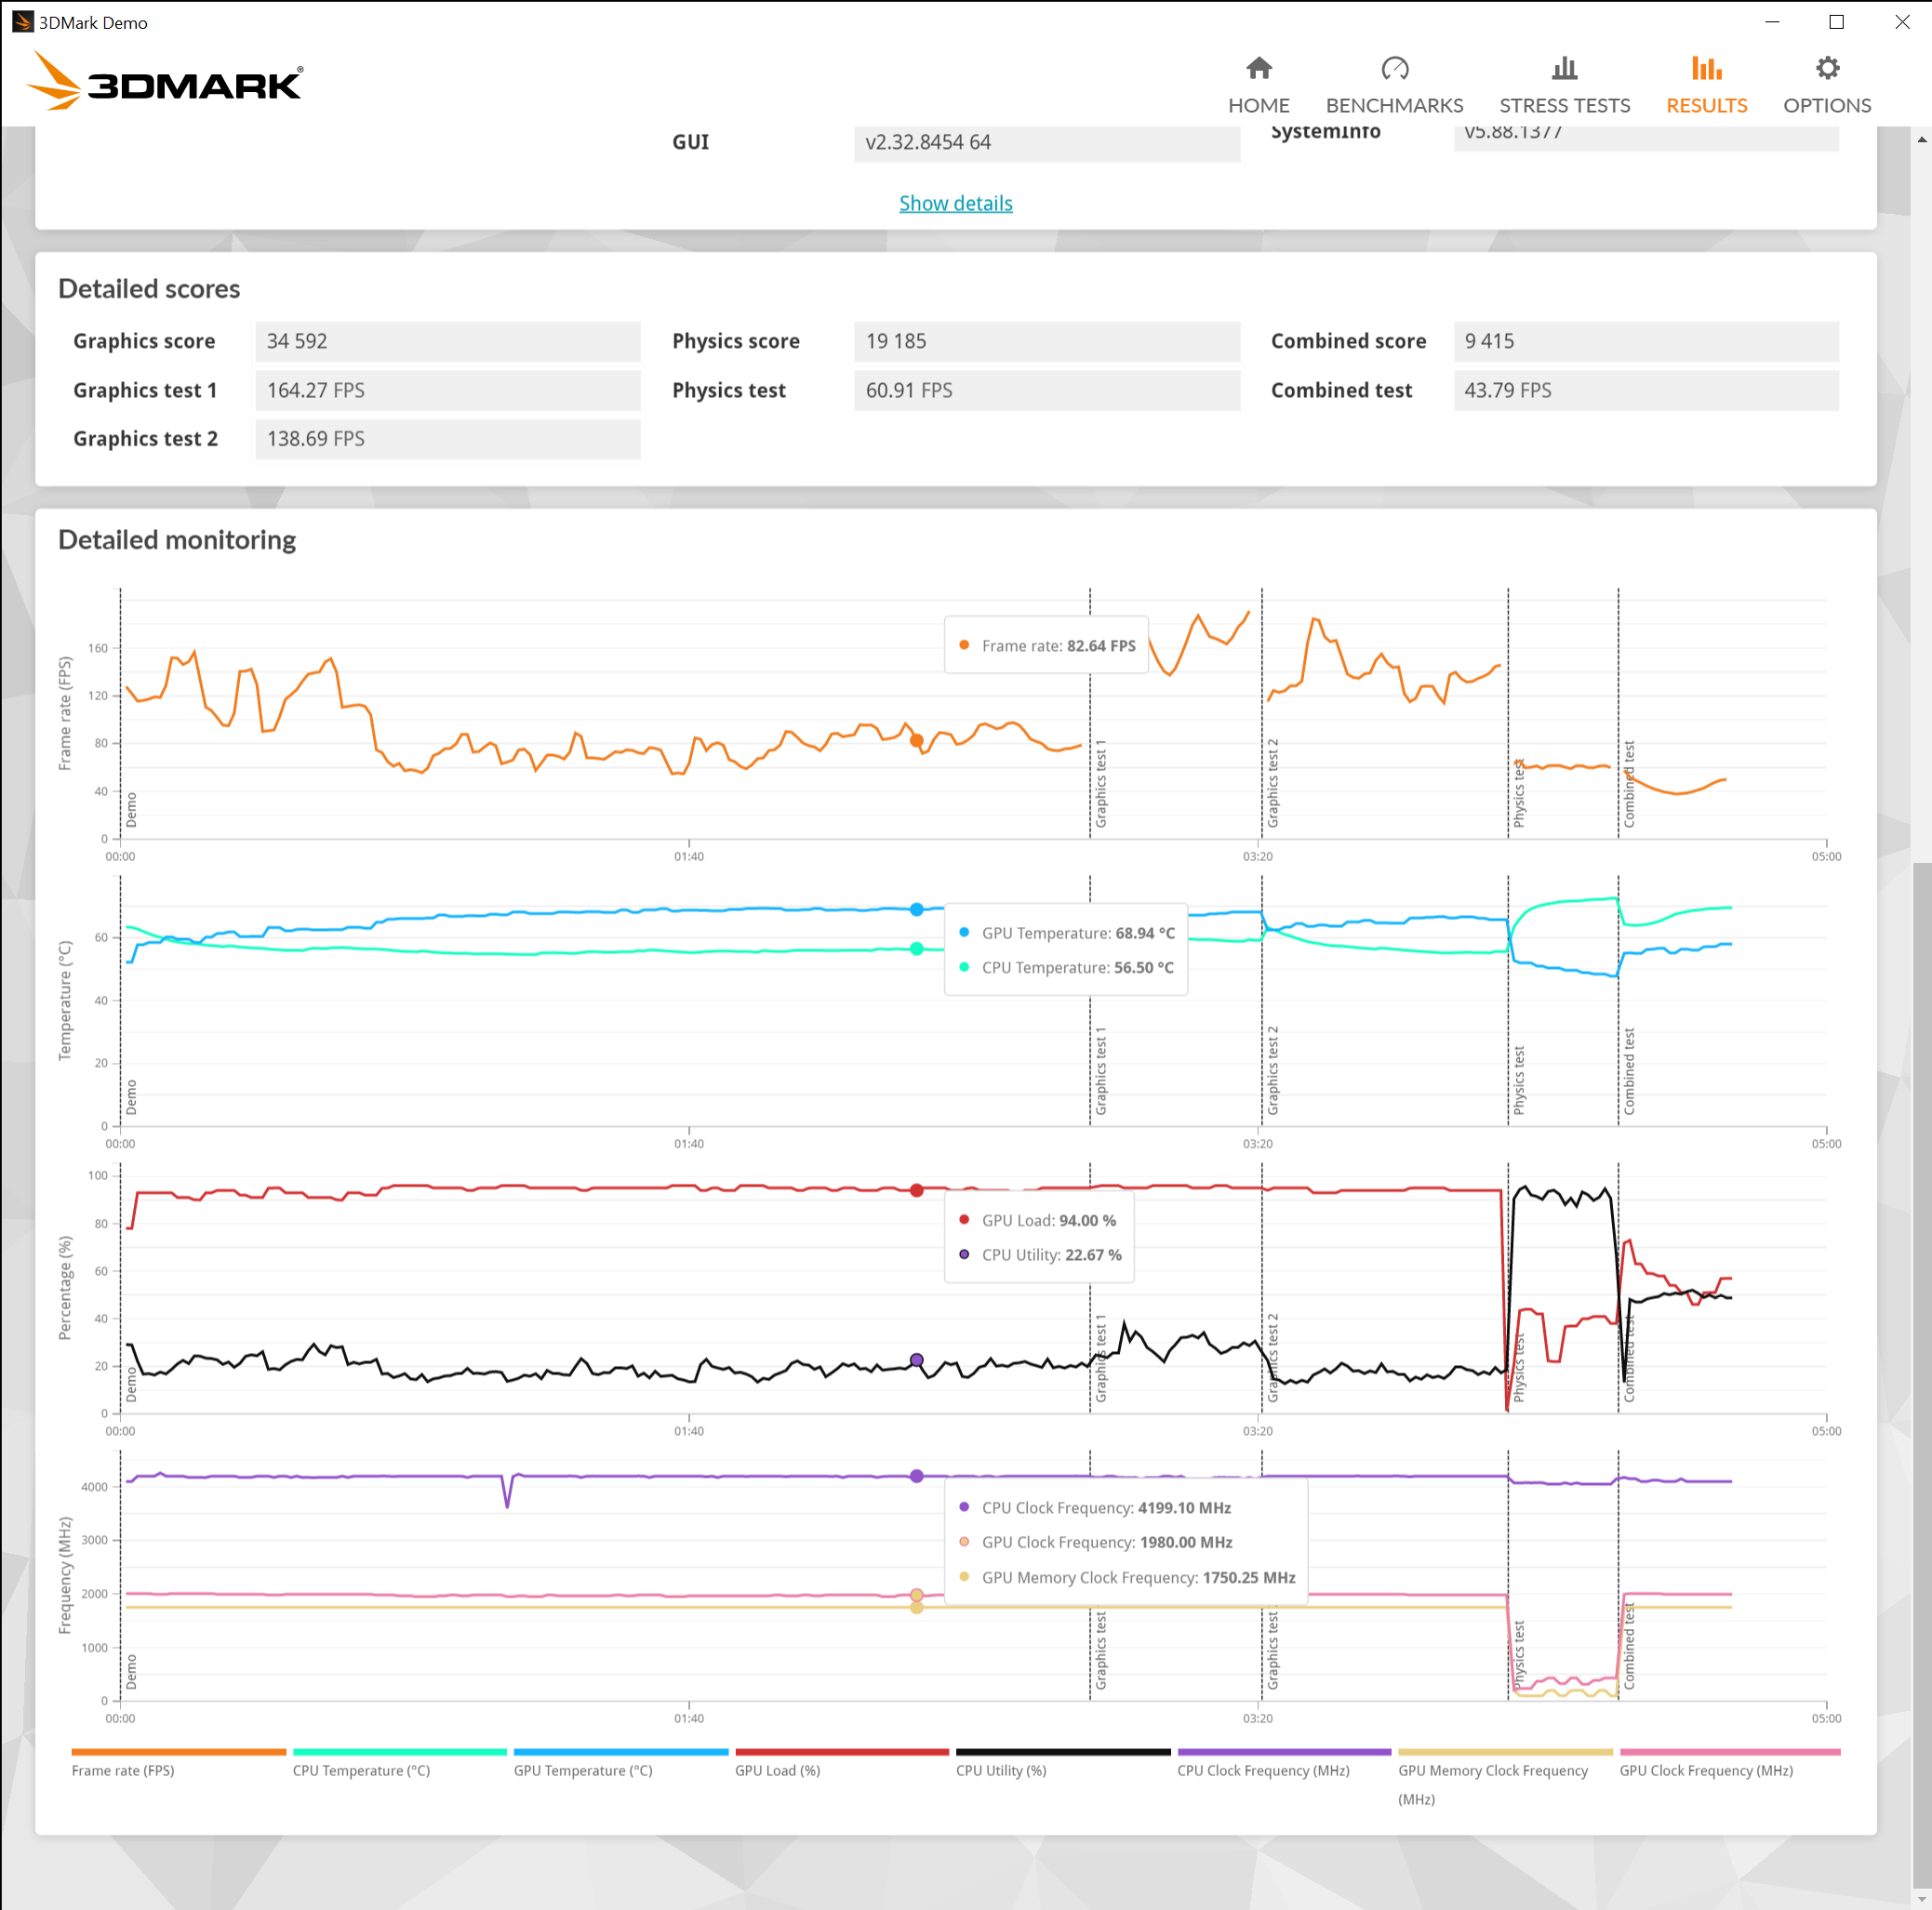Toggle GPU Load (%) legend series
Viewport: 1932px width, 1910px height.
point(777,1771)
